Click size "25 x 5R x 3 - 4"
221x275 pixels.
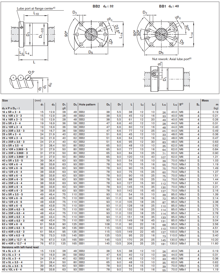pos(11,134)
